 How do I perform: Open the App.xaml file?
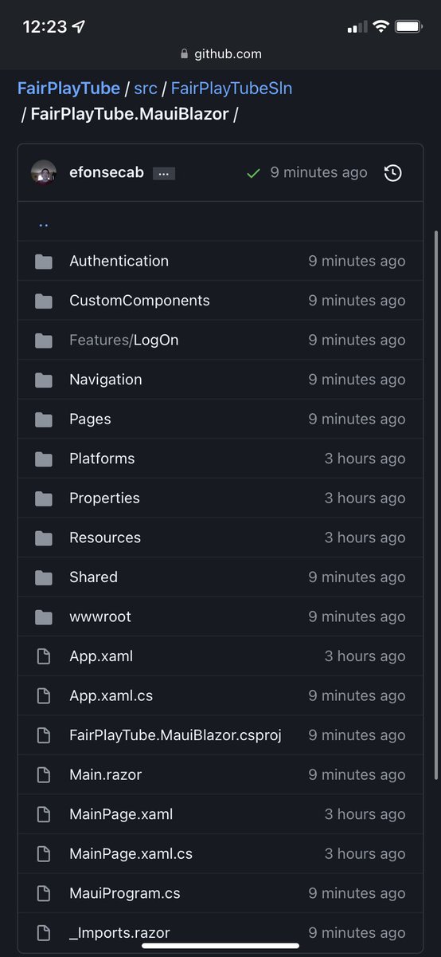(101, 656)
